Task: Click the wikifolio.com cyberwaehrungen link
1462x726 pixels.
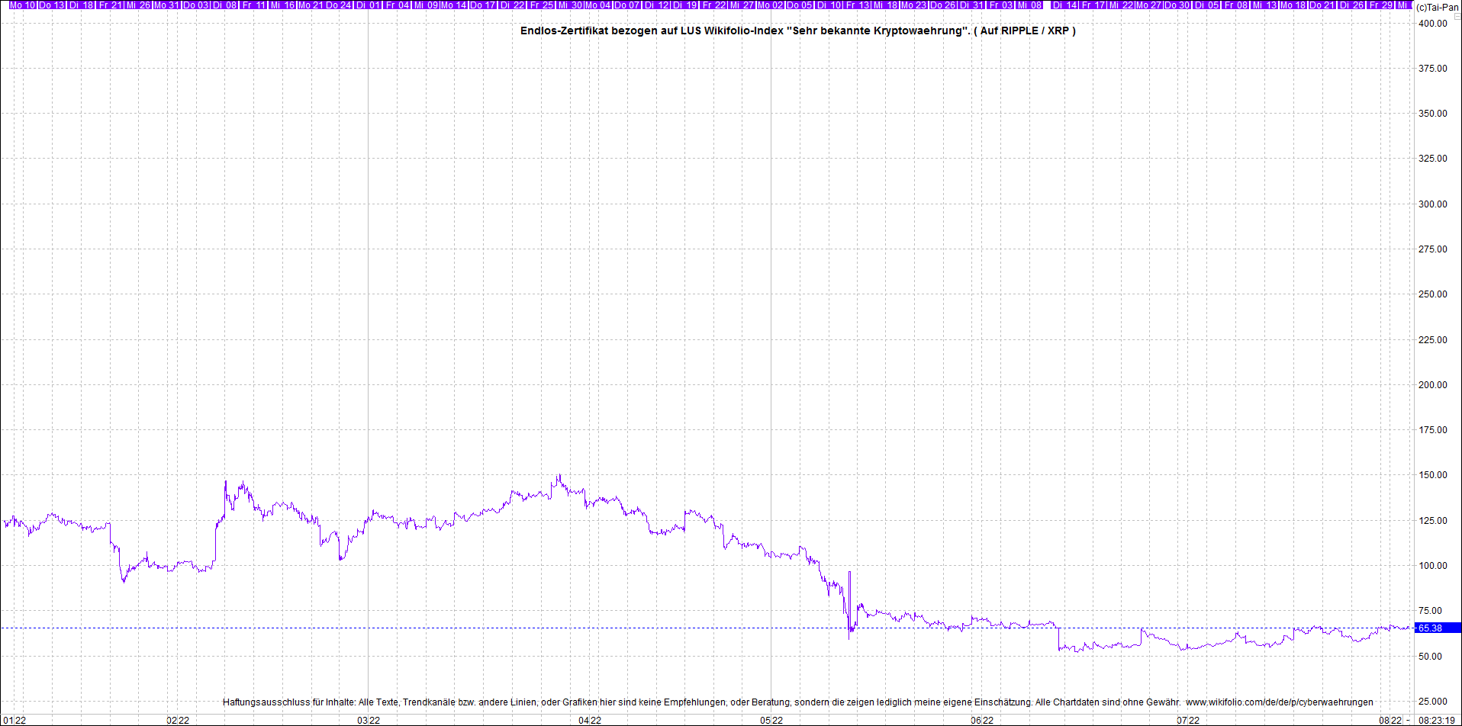Action: pyautogui.click(x=1279, y=702)
